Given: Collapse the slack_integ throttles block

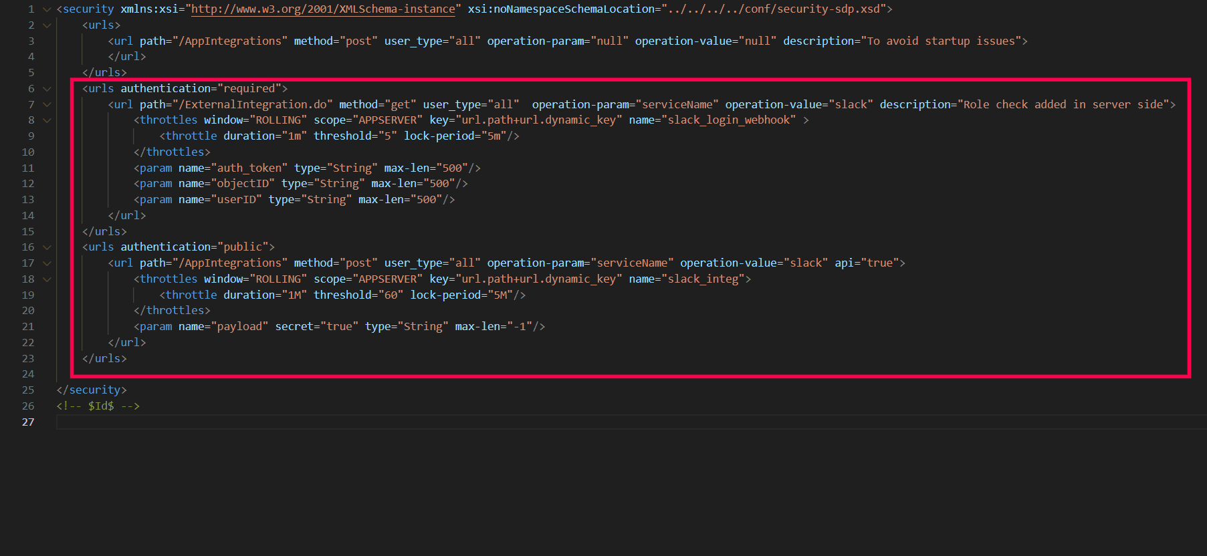Looking at the screenshot, I should click(x=47, y=279).
